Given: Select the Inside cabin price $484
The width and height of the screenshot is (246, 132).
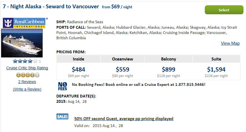Looking at the screenshot, I should coord(78,69).
